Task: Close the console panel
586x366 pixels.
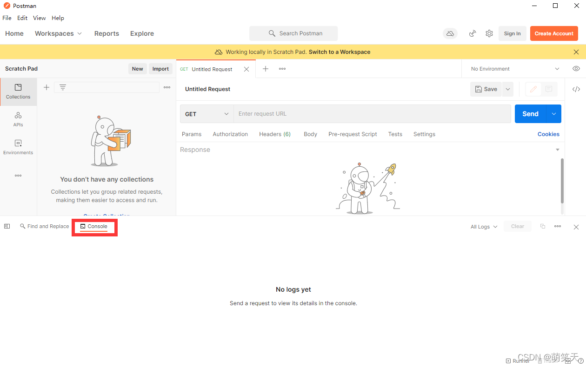Action: (x=576, y=227)
